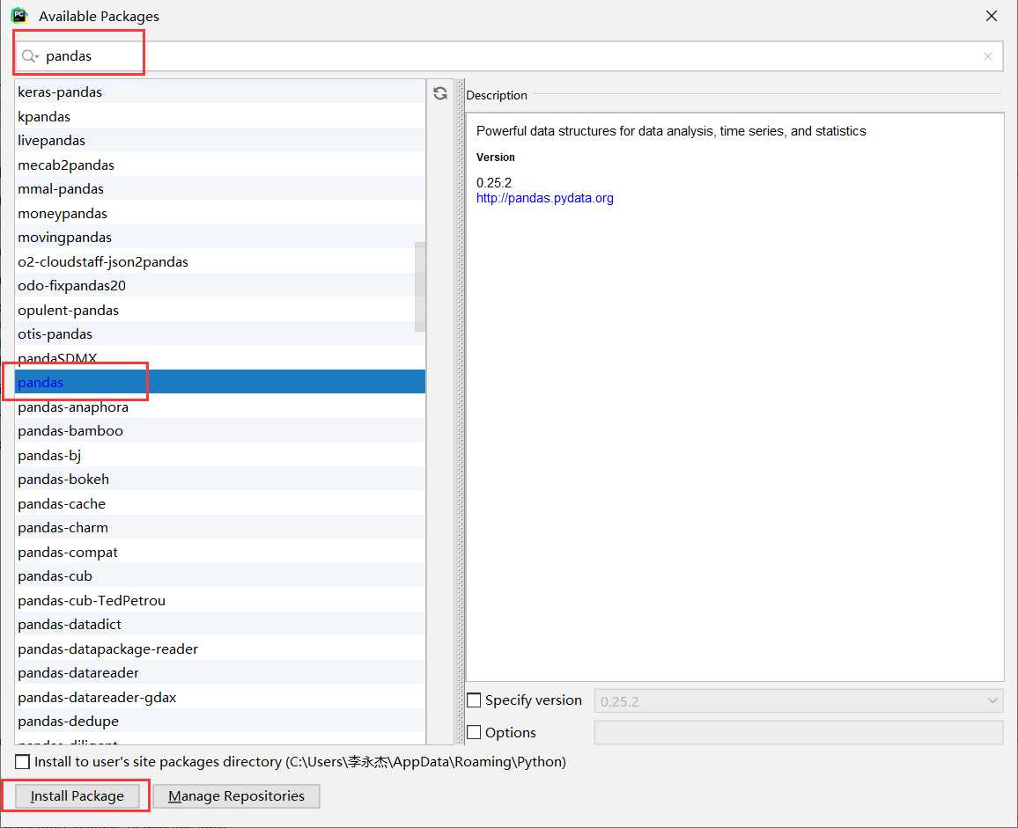Select moneypandas package
Viewport: 1018px width, 828px height.
[x=220, y=214]
